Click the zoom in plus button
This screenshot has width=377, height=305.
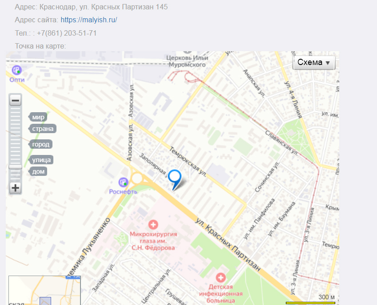point(16,188)
